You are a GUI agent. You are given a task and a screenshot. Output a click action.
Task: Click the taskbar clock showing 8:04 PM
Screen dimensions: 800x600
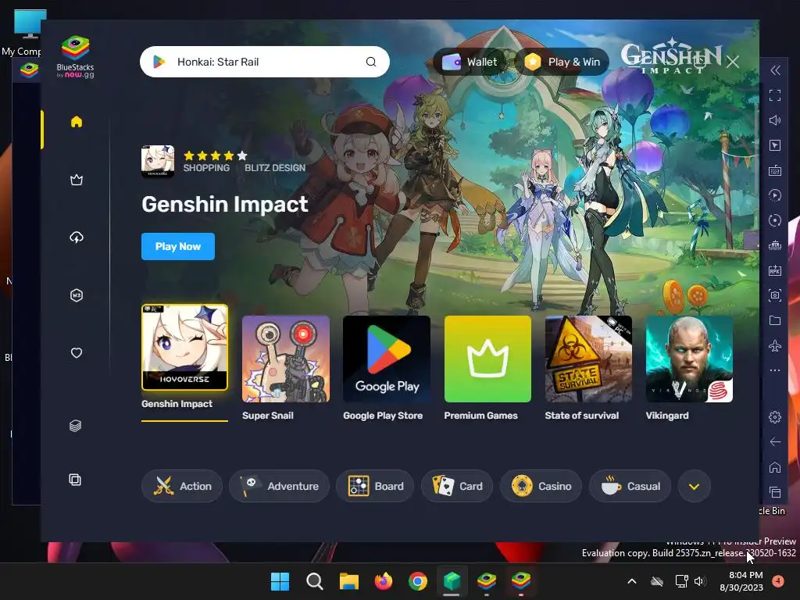(741, 581)
